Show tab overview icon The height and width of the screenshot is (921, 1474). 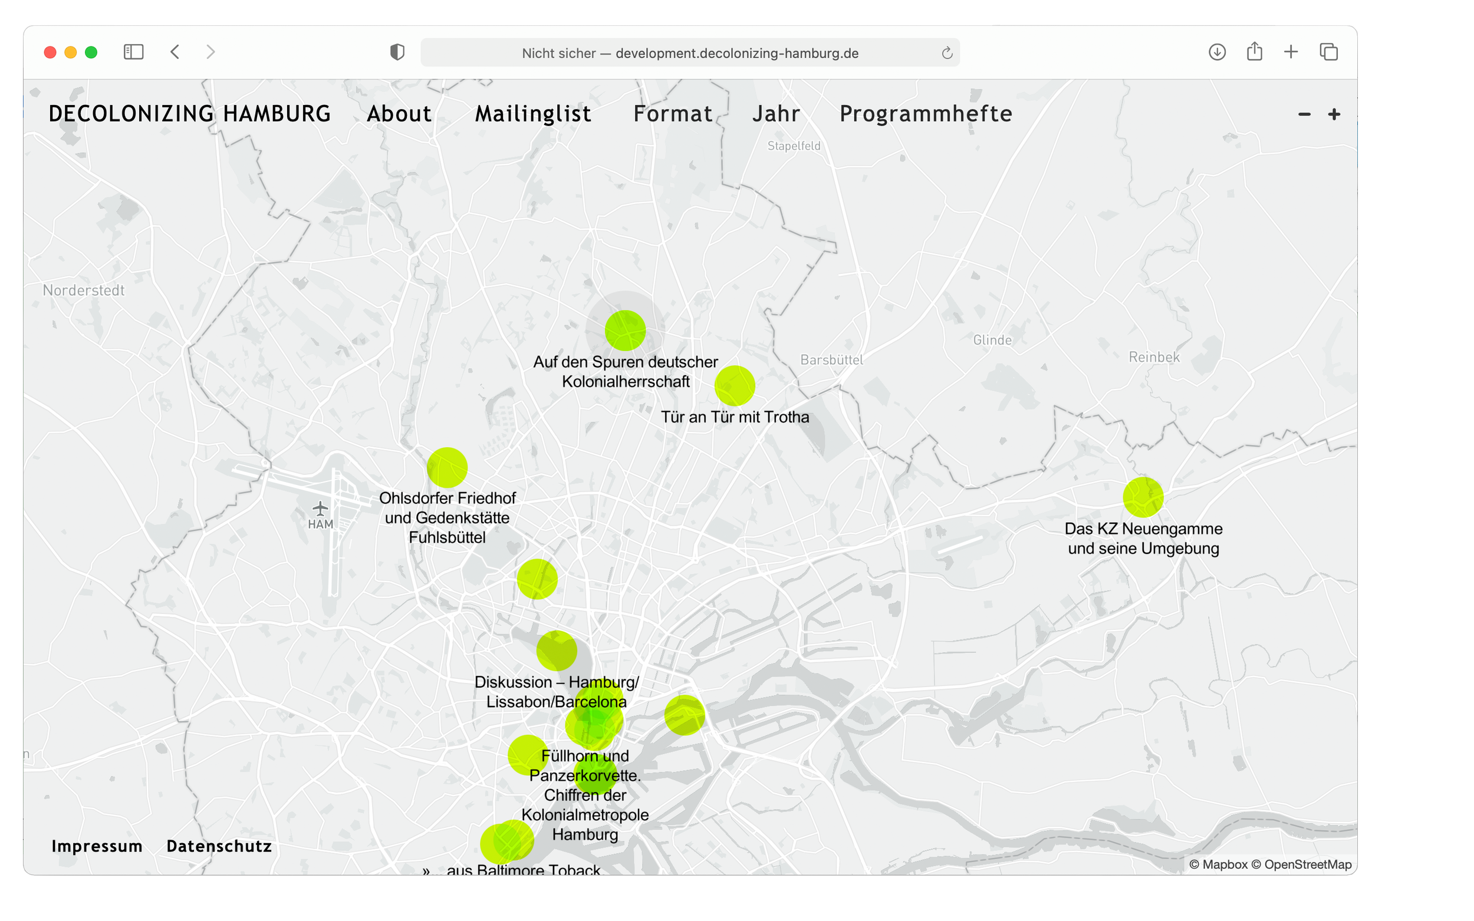[1328, 52]
